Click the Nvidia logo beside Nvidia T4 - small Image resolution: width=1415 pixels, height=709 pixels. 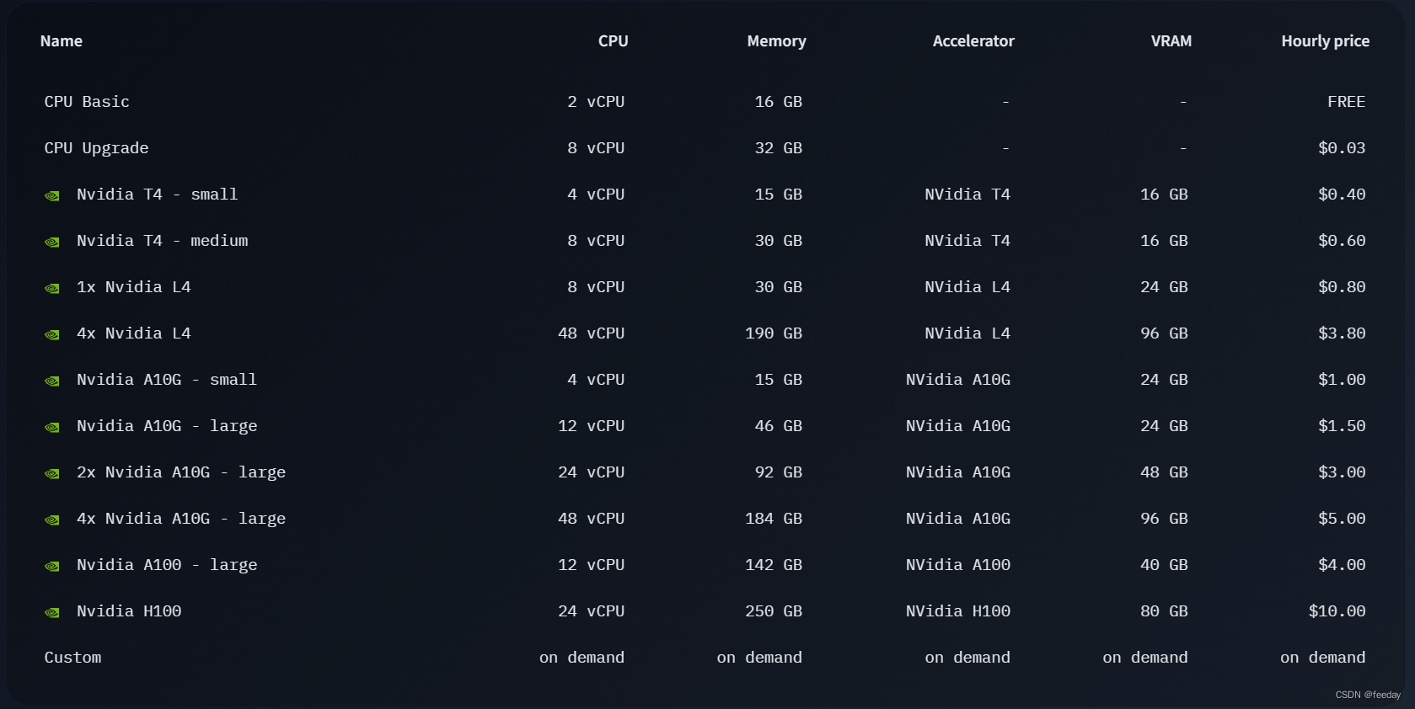[52, 196]
